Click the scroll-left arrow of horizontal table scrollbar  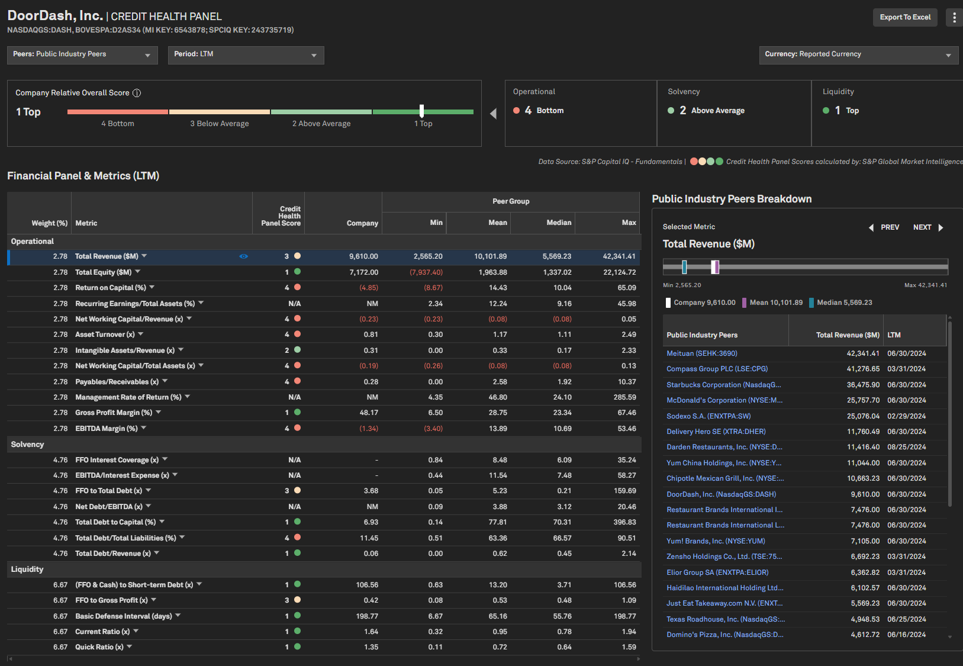click(x=10, y=658)
